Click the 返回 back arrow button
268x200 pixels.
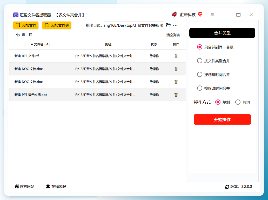pyautogui.click(x=24, y=35)
